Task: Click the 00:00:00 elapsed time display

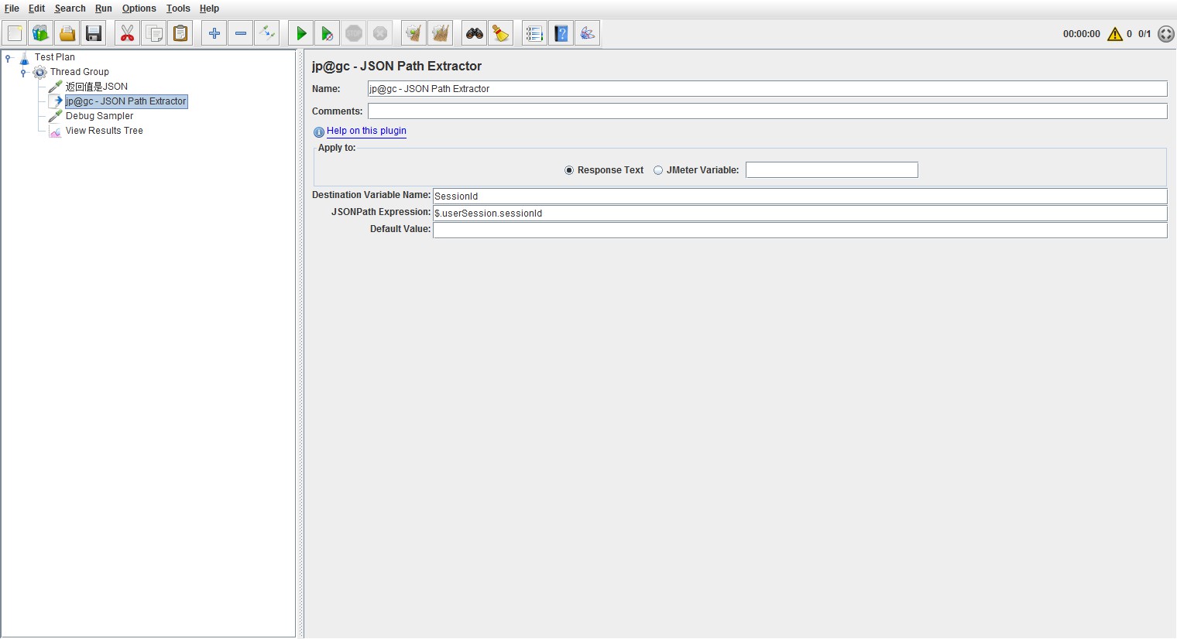Action: click(1081, 34)
